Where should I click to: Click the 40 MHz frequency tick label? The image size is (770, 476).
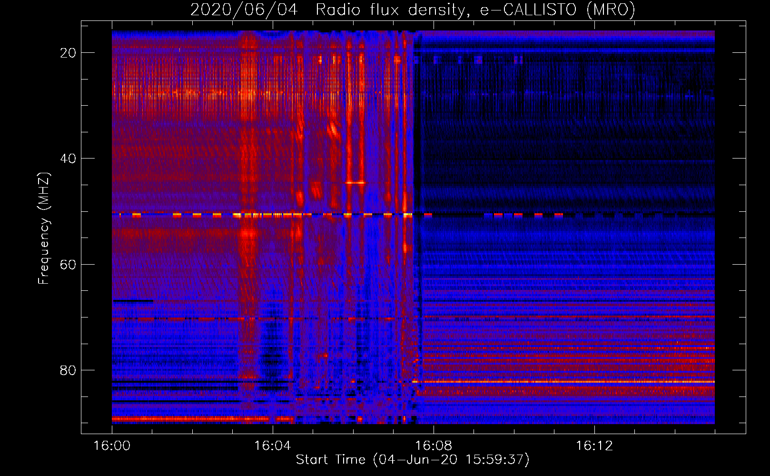pyautogui.click(x=68, y=159)
